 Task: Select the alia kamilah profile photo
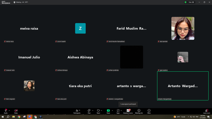[183, 28]
